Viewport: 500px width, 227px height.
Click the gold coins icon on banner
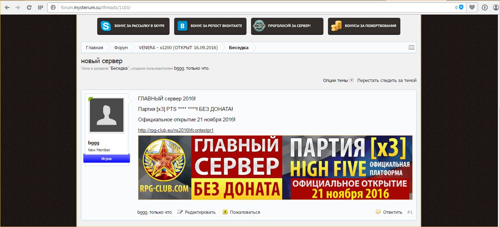coord(336,27)
